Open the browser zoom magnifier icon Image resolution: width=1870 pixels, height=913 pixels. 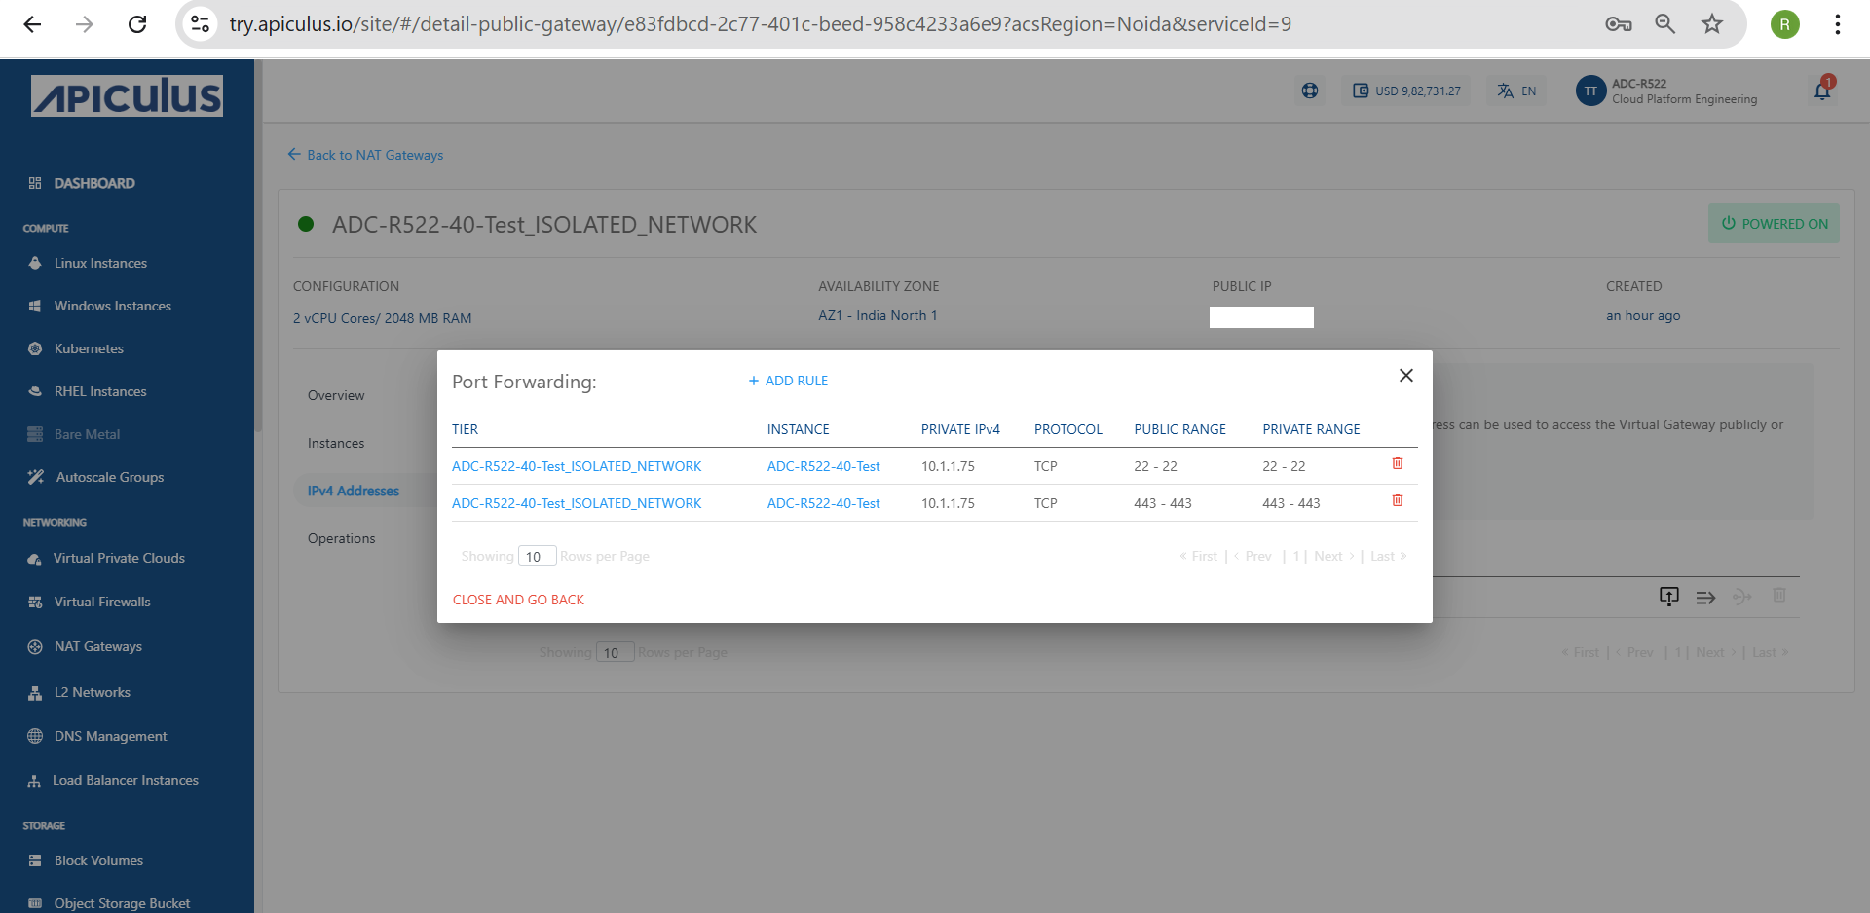click(1665, 24)
